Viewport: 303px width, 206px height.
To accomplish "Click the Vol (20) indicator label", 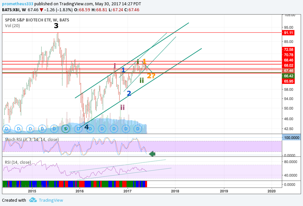I will pos(12,26).
